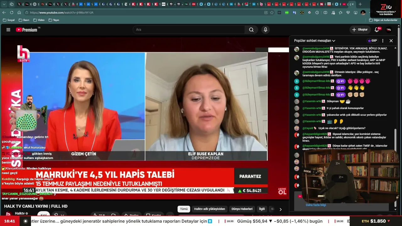Open chat user @semrabulgurcu3498 top message
This screenshot has height=226, width=402.
click(316, 48)
